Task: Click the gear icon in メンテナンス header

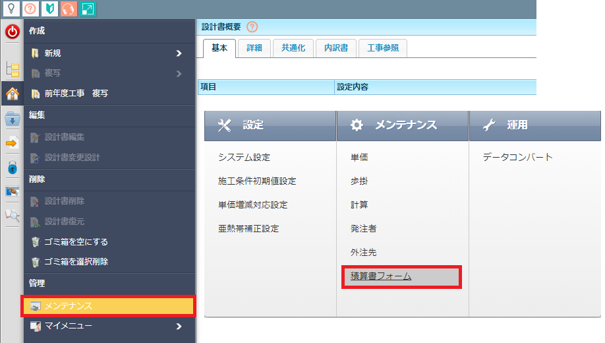Action: tap(357, 125)
